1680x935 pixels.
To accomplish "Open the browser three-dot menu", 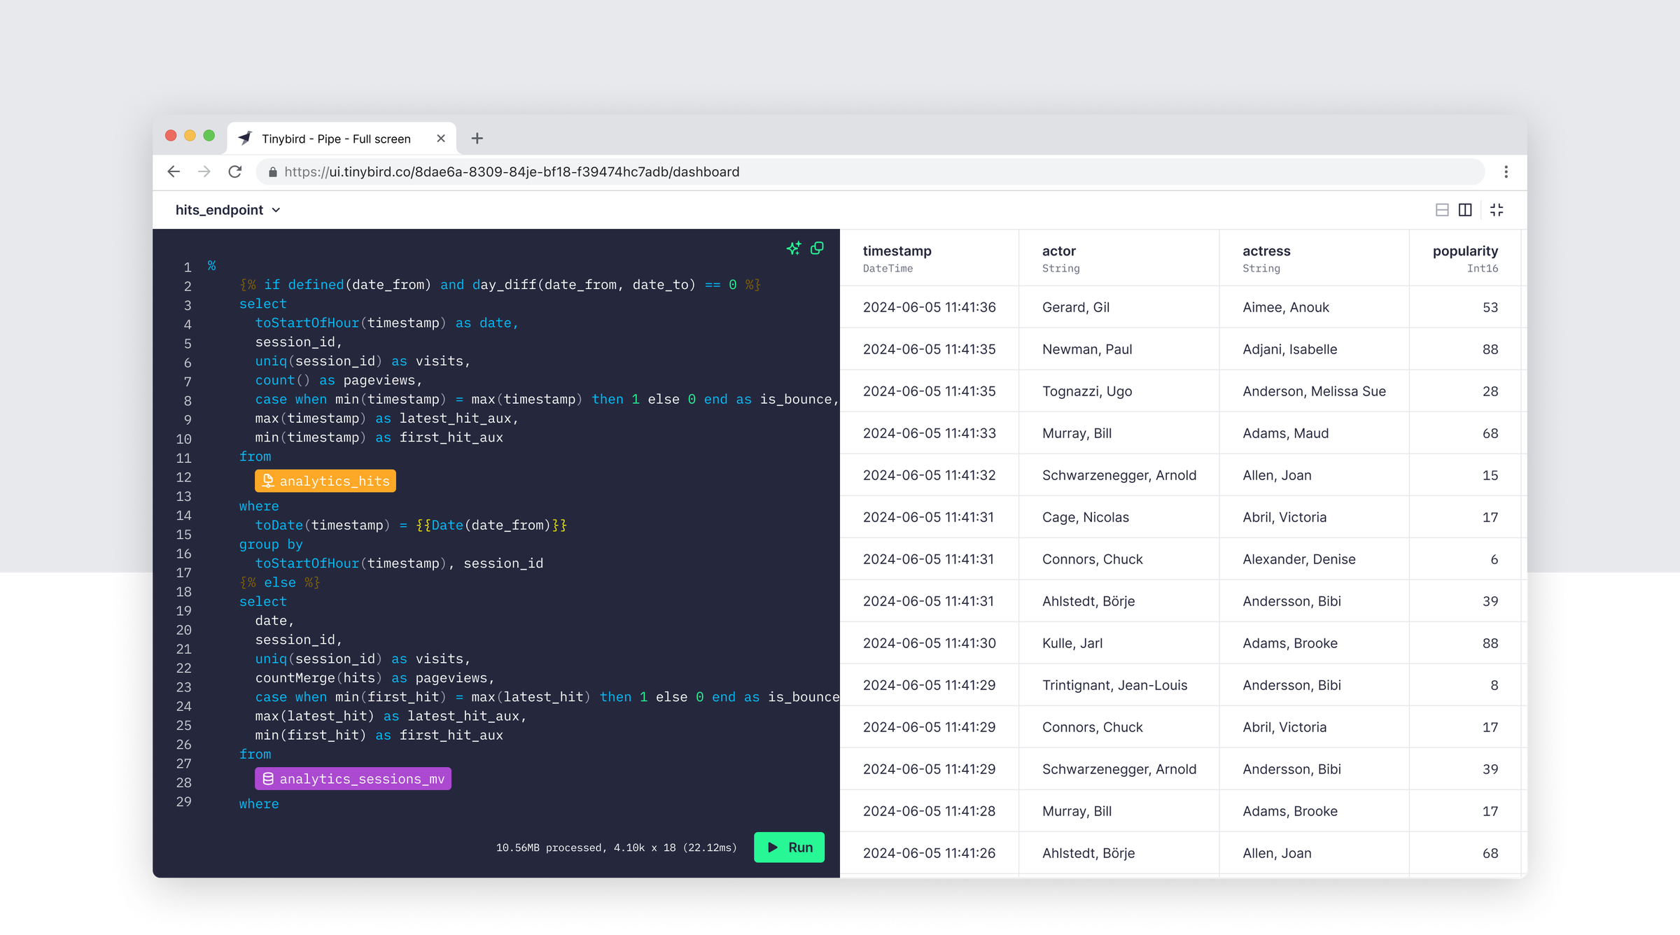I will click(x=1506, y=172).
